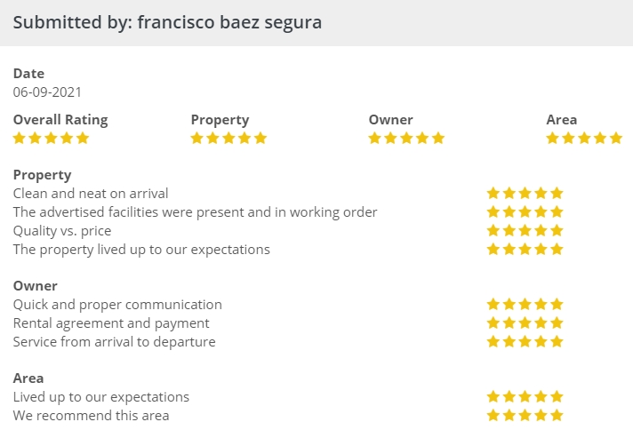Image resolution: width=633 pixels, height=438 pixels.
Task: Click the We recommend this area text
Action: pyautogui.click(x=91, y=416)
